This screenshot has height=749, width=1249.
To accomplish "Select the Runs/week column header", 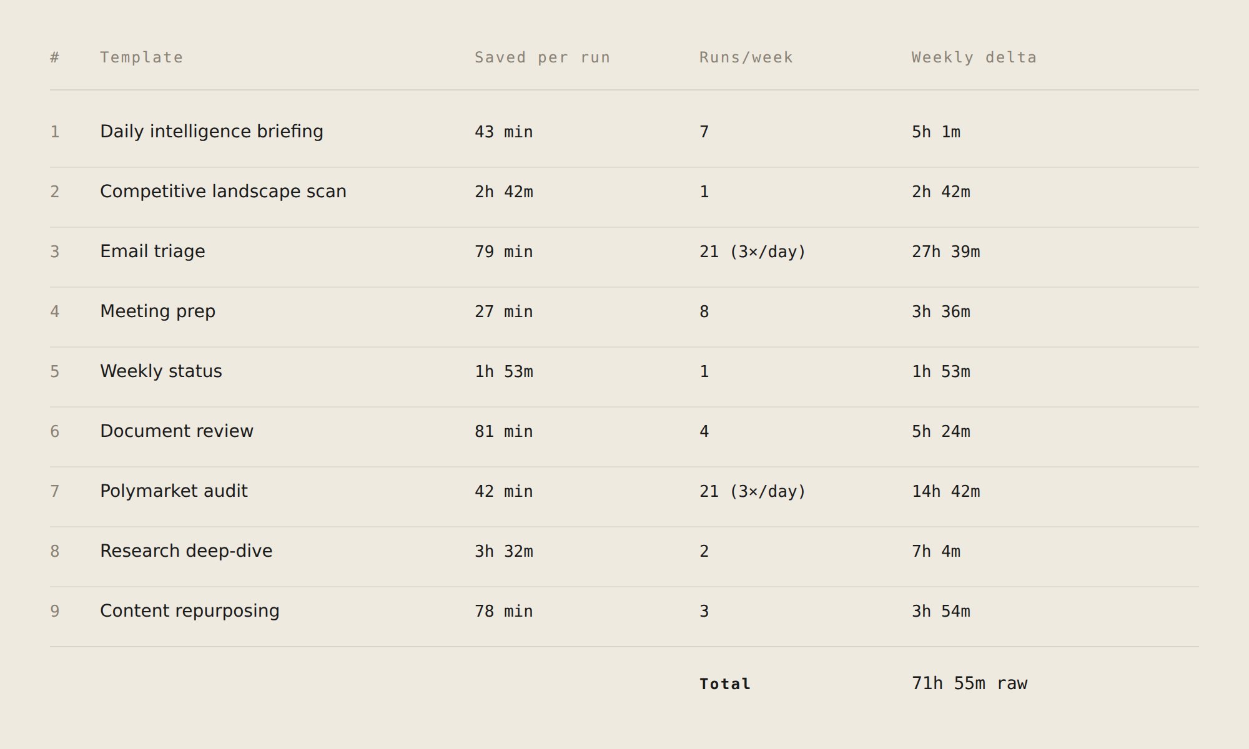I will (x=746, y=57).
